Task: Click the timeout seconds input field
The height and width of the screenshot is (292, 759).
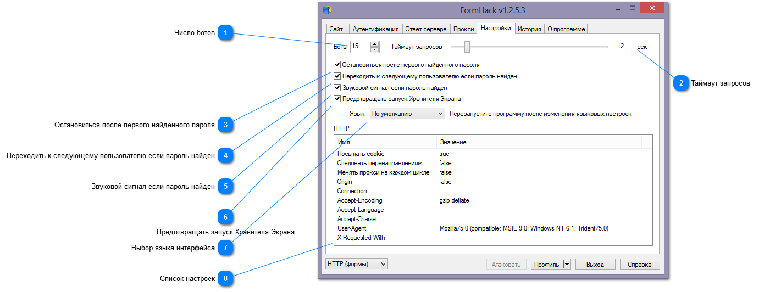Action: click(625, 47)
